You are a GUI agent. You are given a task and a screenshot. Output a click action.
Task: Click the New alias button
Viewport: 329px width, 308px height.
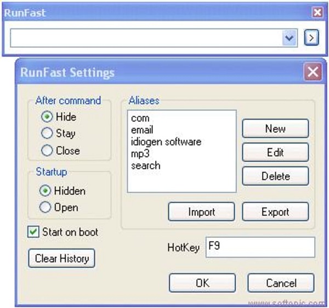pos(275,128)
